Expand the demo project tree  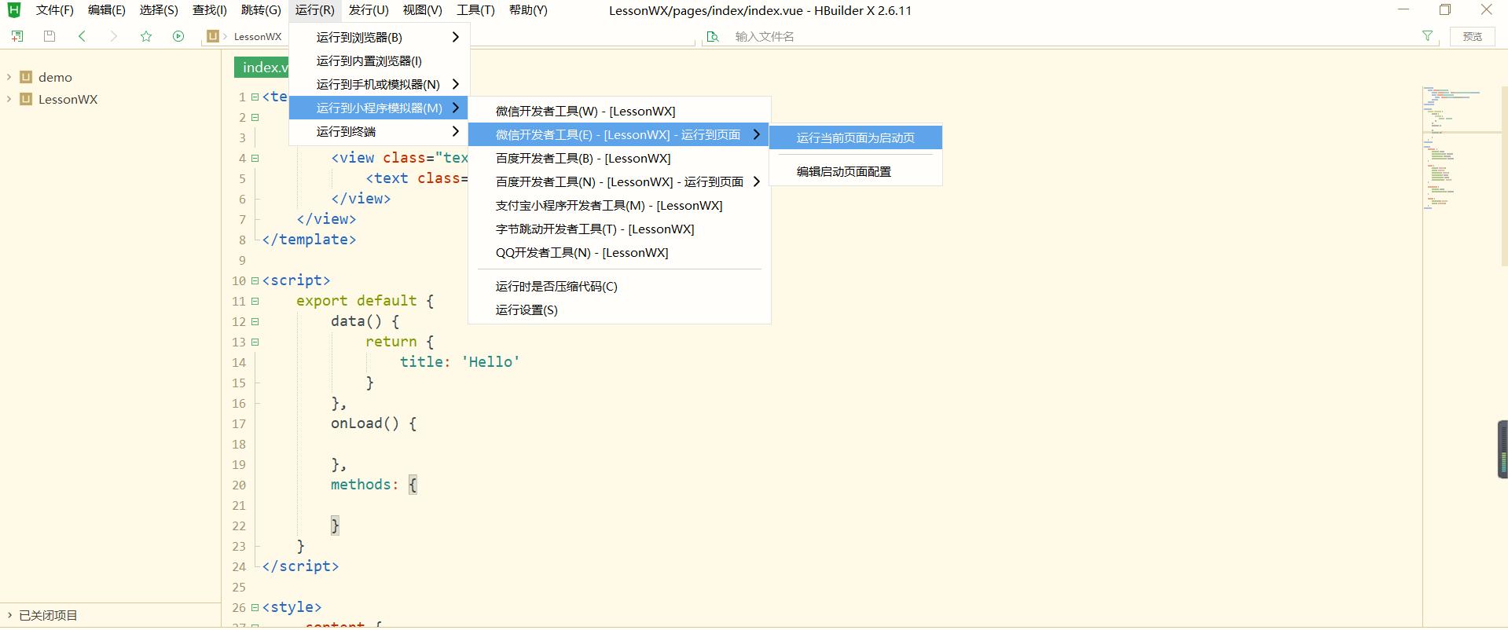(9, 77)
